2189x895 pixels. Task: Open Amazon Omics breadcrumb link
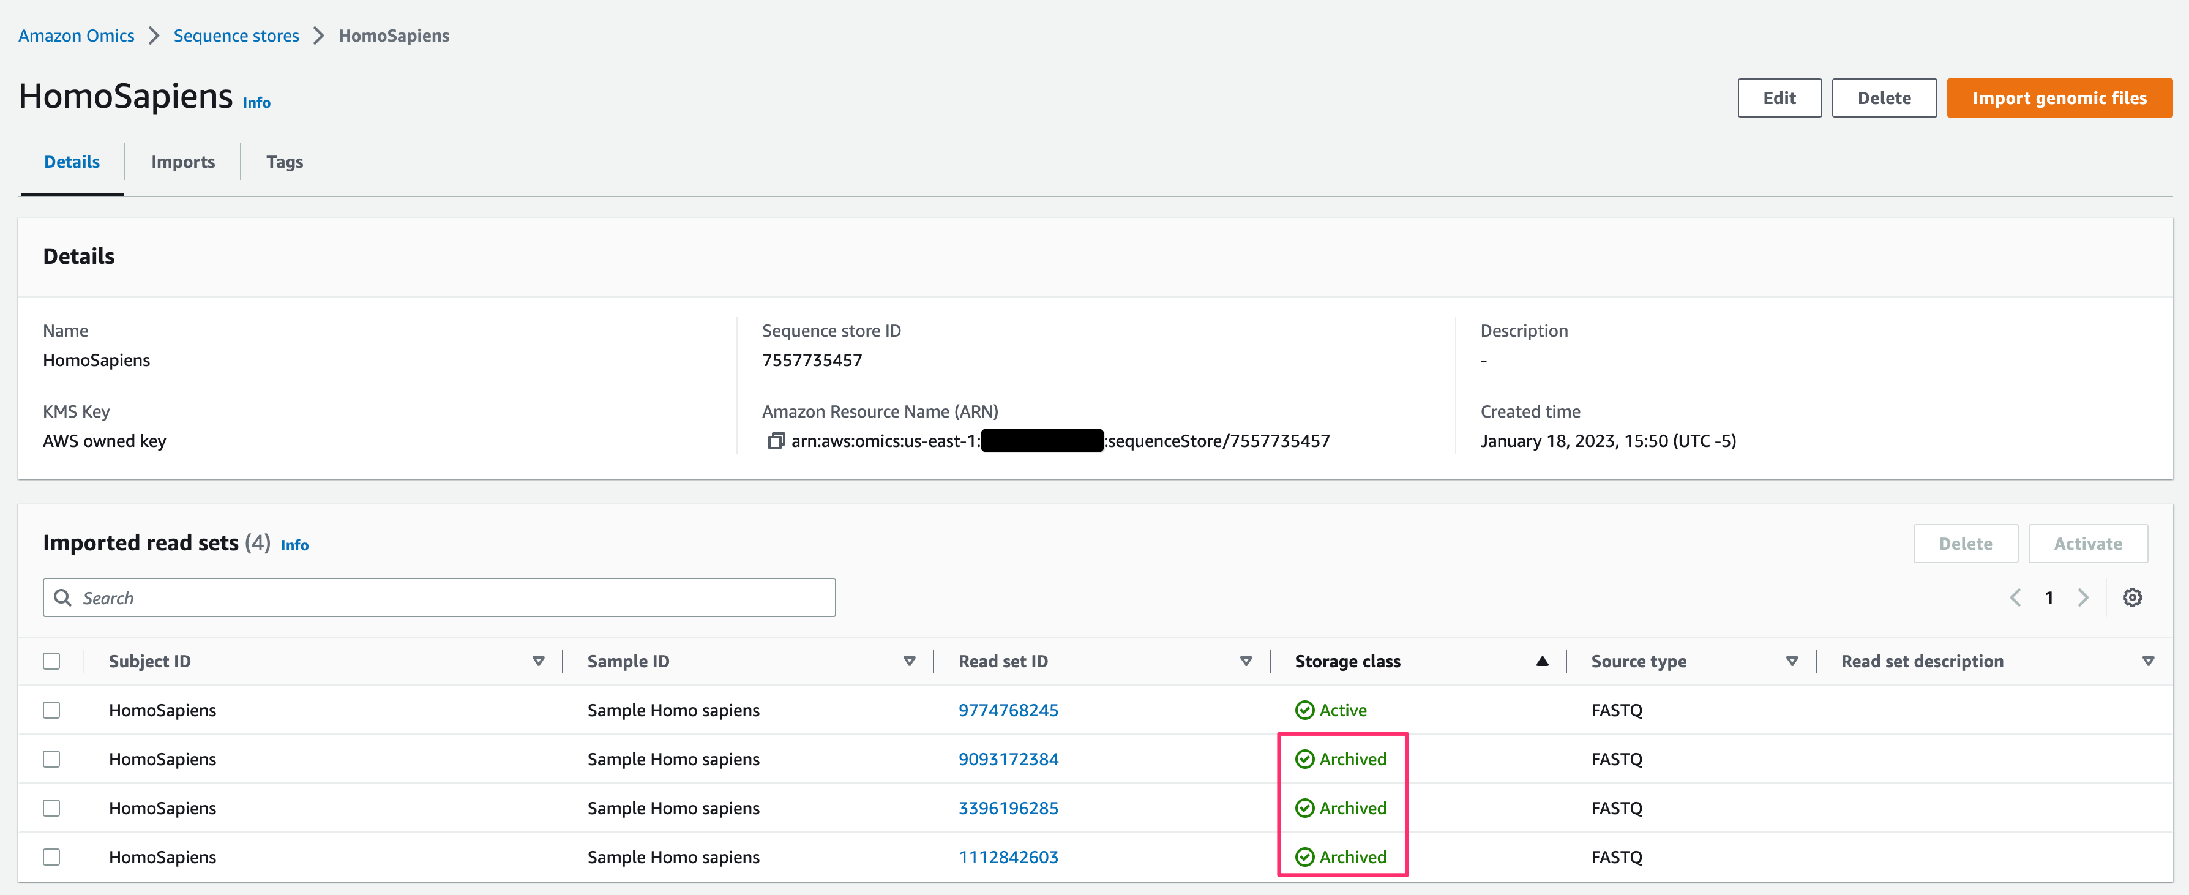(77, 36)
